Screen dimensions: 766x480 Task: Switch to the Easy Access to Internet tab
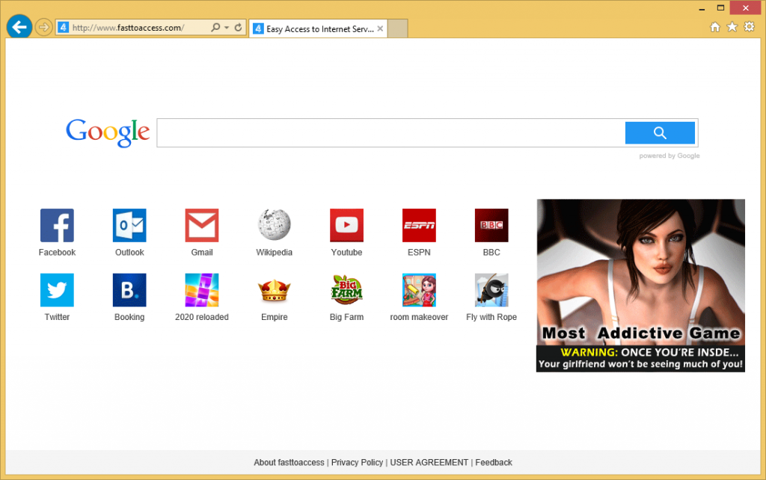click(x=314, y=29)
